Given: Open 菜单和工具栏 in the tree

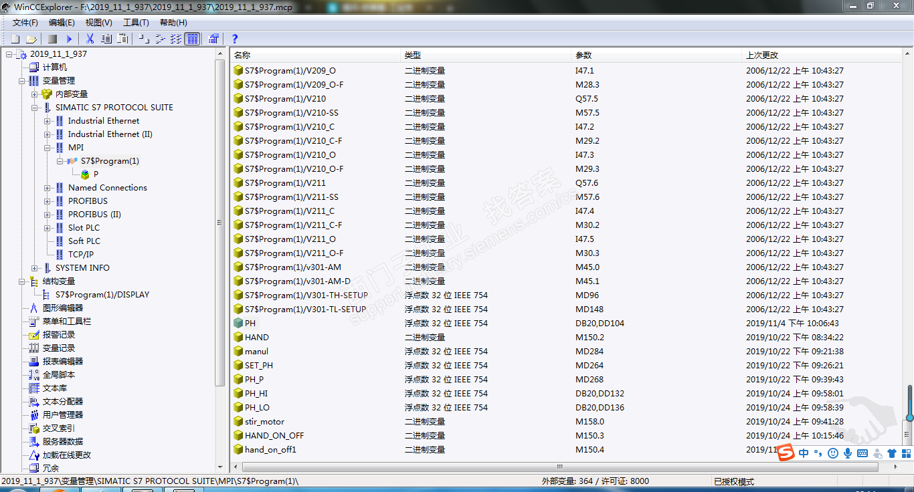Looking at the screenshot, I should pos(67,322).
